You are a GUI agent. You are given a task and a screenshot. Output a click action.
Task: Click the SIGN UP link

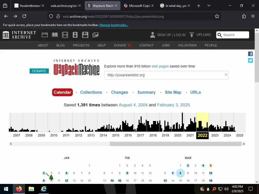[x=164, y=35]
